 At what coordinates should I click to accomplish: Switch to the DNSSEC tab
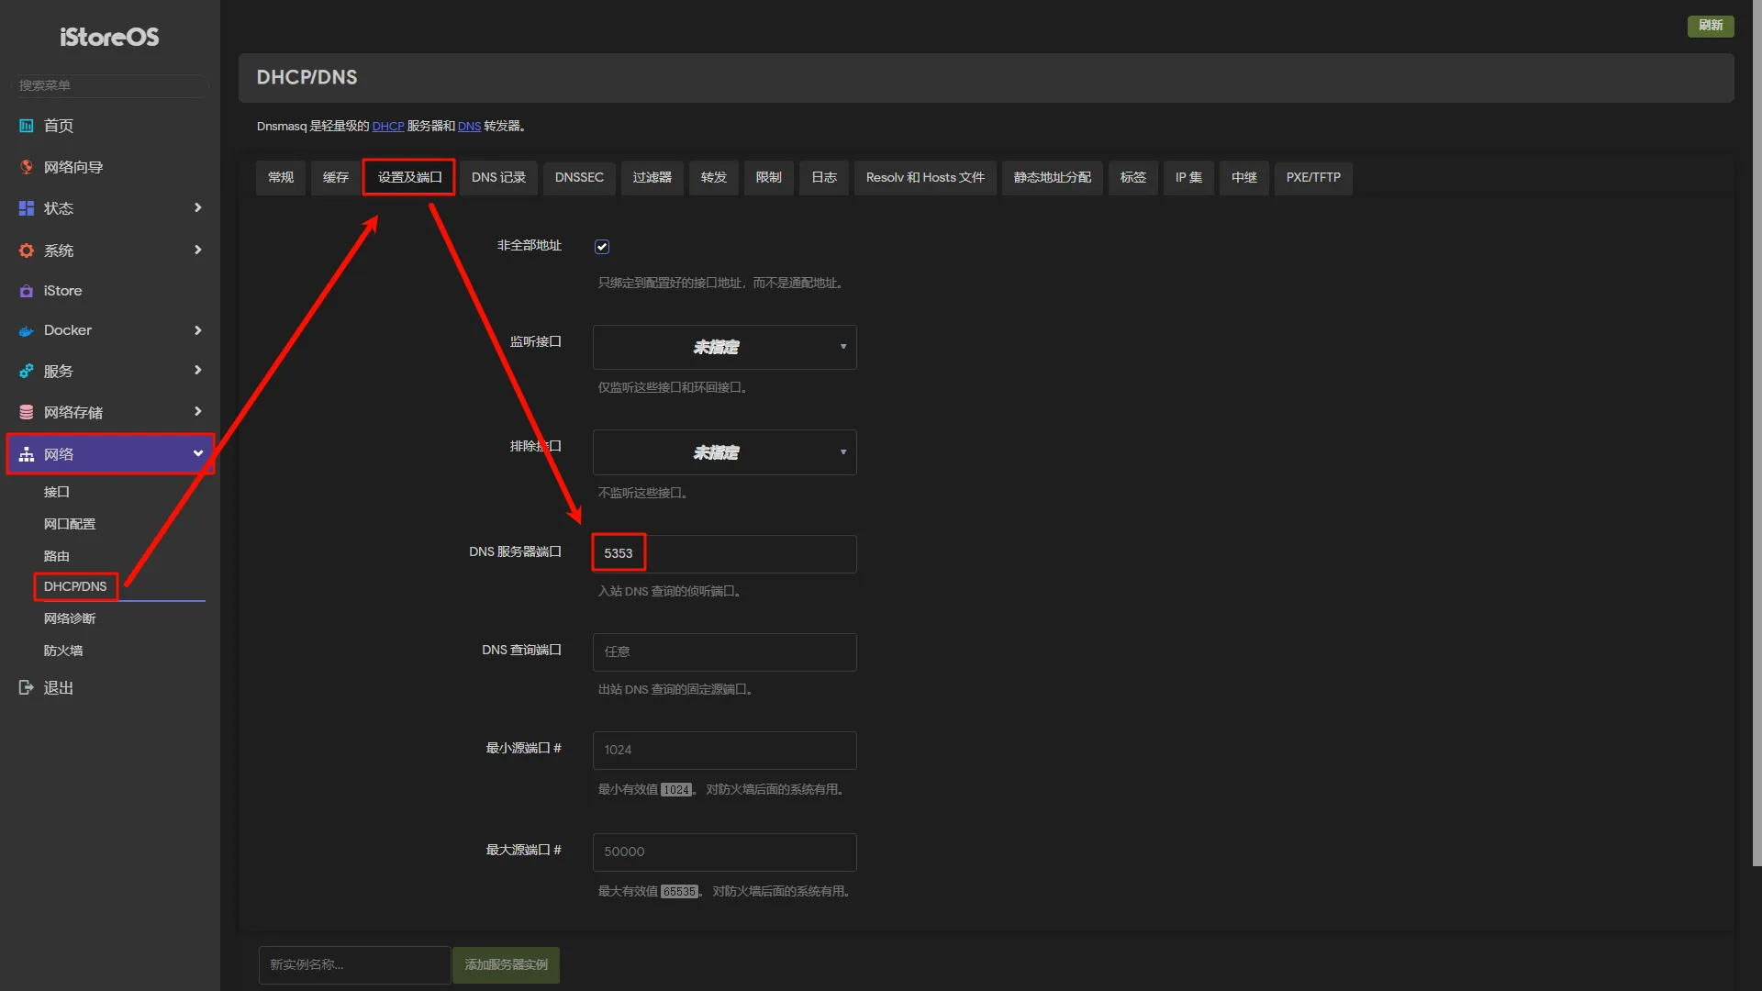579,177
